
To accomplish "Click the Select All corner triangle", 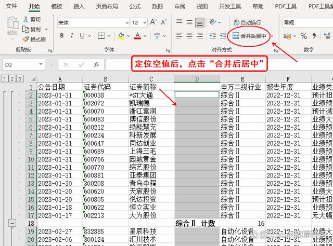I will point(33,79).
